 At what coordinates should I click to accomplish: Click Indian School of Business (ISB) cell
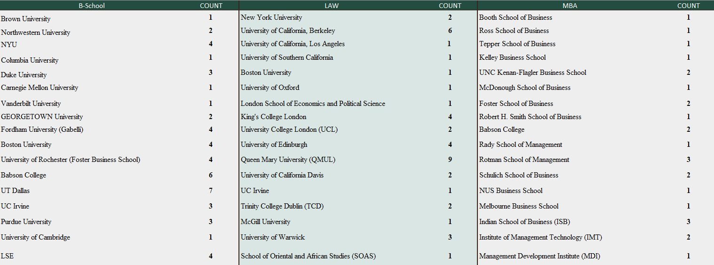(524, 222)
